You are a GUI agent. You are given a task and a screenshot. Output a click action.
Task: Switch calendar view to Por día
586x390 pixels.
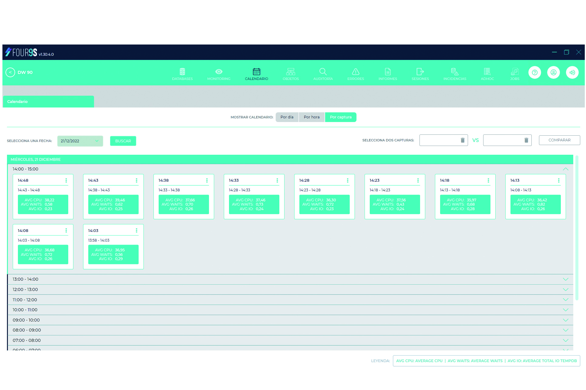[287, 117]
